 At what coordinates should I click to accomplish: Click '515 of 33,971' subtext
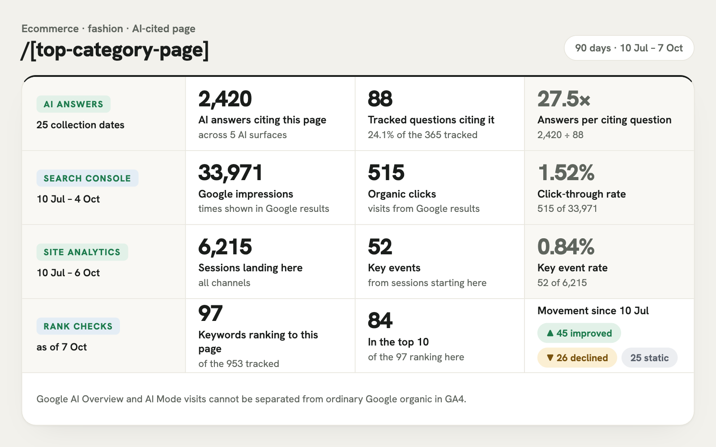(567, 209)
